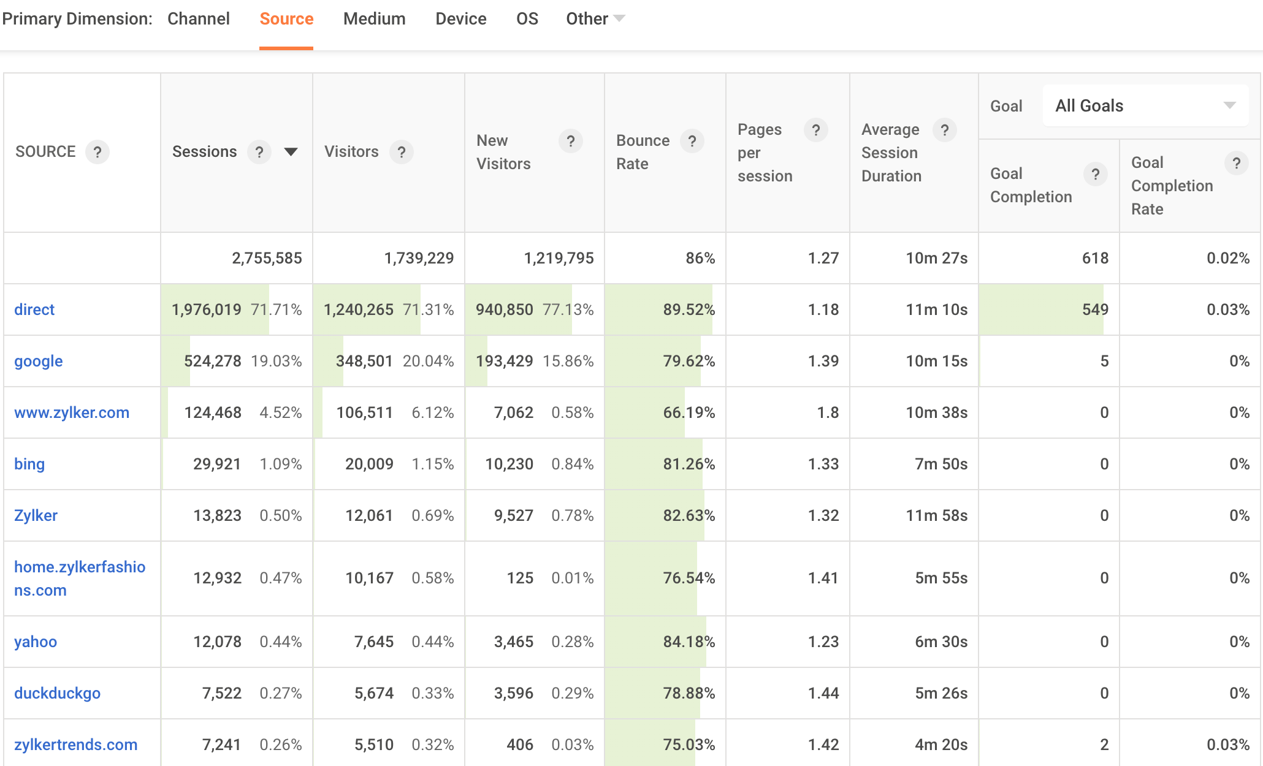Switch to the Channel dimension tab
Image resolution: width=1263 pixels, height=766 pixels.
coord(199,19)
